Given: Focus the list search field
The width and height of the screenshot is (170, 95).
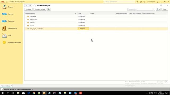Looking at the screenshot, I should pyautogui.click(x=140, y=9).
